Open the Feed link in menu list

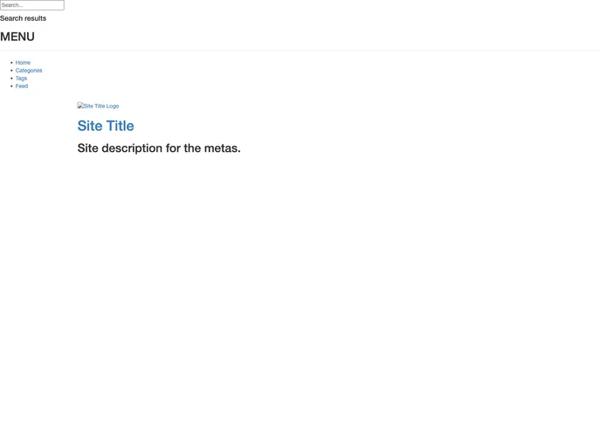(x=22, y=86)
